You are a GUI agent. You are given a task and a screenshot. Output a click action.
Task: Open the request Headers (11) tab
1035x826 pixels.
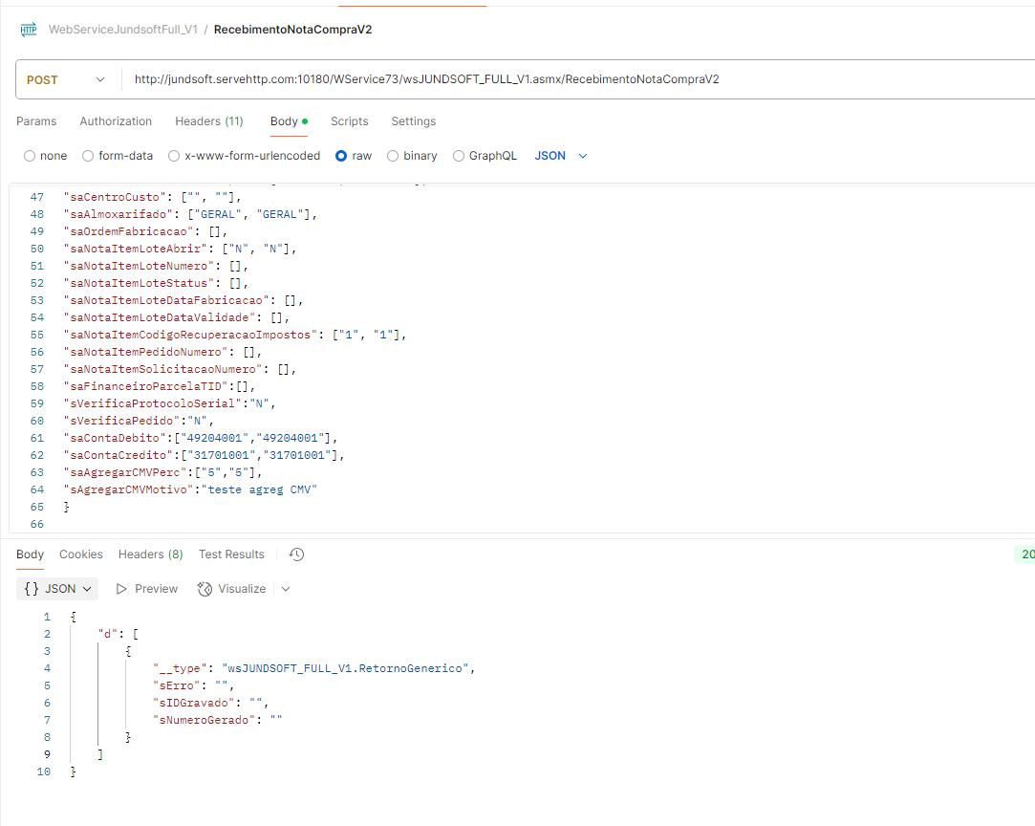coord(208,121)
